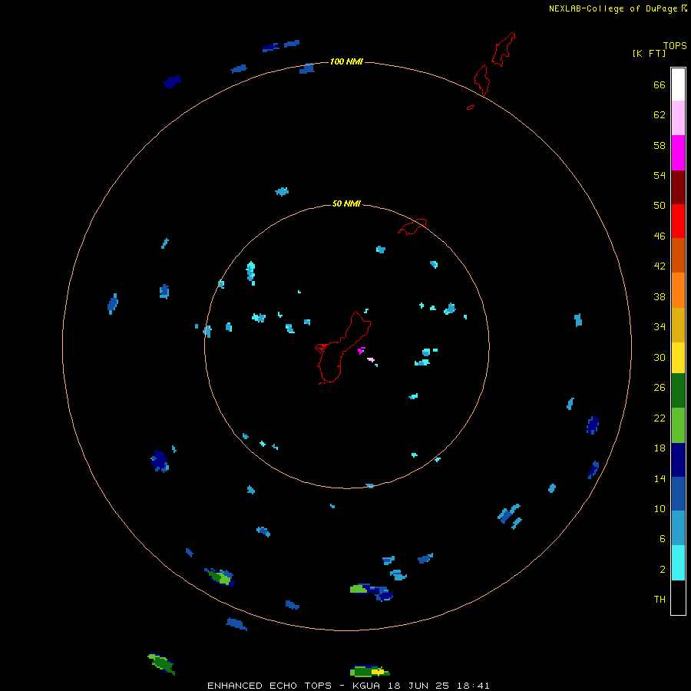Click legend value 26

(660, 388)
